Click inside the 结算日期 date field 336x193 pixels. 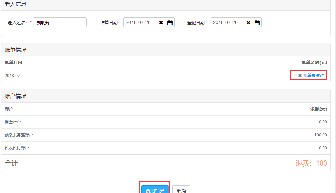tap(140, 23)
